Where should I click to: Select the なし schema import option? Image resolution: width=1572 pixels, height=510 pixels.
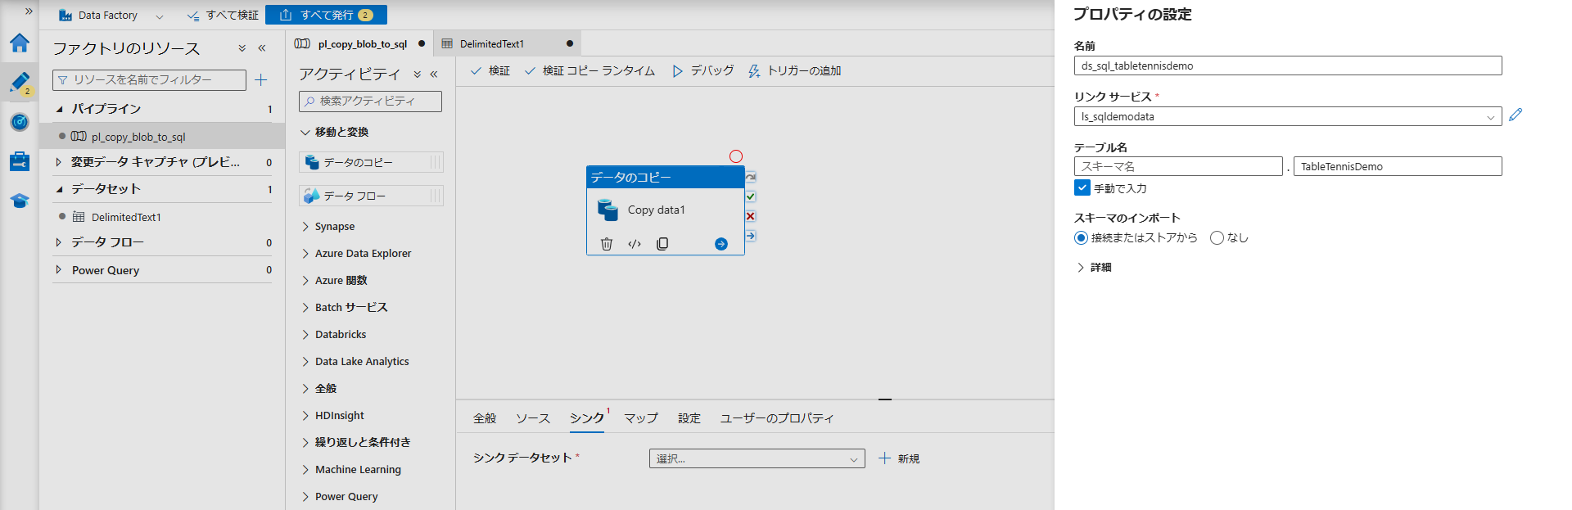(1217, 238)
